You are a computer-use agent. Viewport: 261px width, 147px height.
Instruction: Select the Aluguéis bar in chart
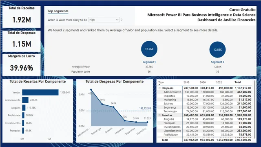(x=24, y=108)
